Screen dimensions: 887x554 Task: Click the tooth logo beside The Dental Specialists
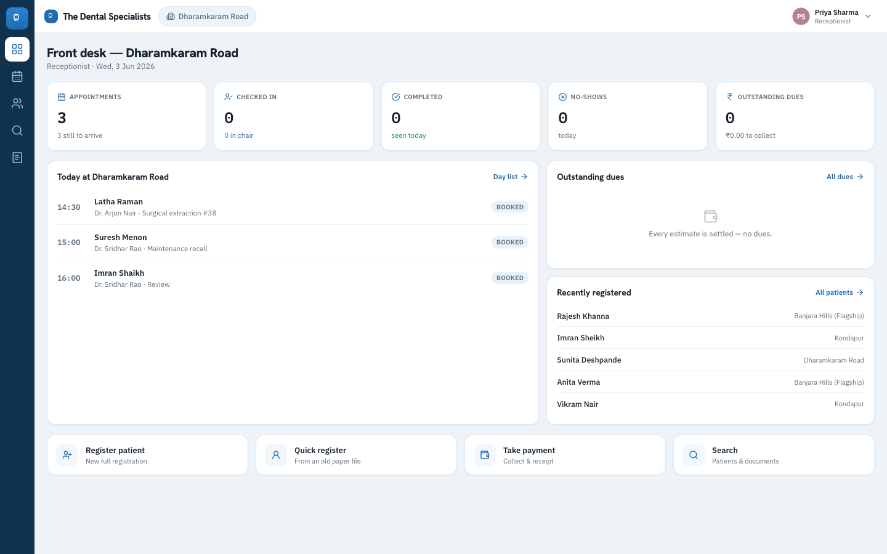(51, 17)
